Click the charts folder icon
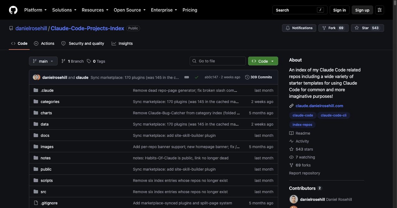Viewport: 397px width, 208px height. [x=36, y=113]
